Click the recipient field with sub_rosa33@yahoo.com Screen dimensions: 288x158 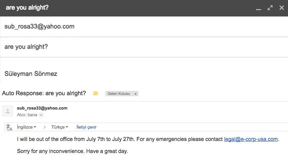click(39, 26)
